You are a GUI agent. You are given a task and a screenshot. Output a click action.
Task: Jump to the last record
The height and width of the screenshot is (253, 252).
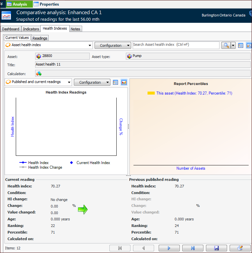193,248
